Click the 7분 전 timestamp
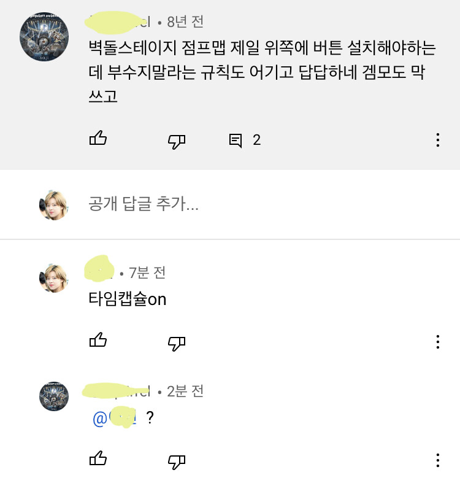Viewport: 460px width, 502px height. tap(147, 272)
